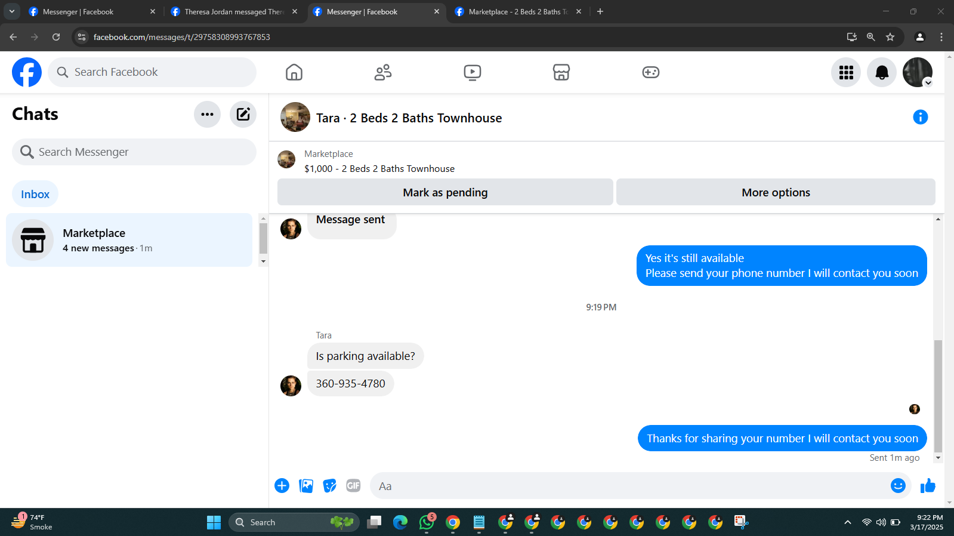Open the Tara · 2 Beds 2 Baths Townhouse header
Image resolution: width=954 pixels, height=536 pixels.
(x=409, y=118)
